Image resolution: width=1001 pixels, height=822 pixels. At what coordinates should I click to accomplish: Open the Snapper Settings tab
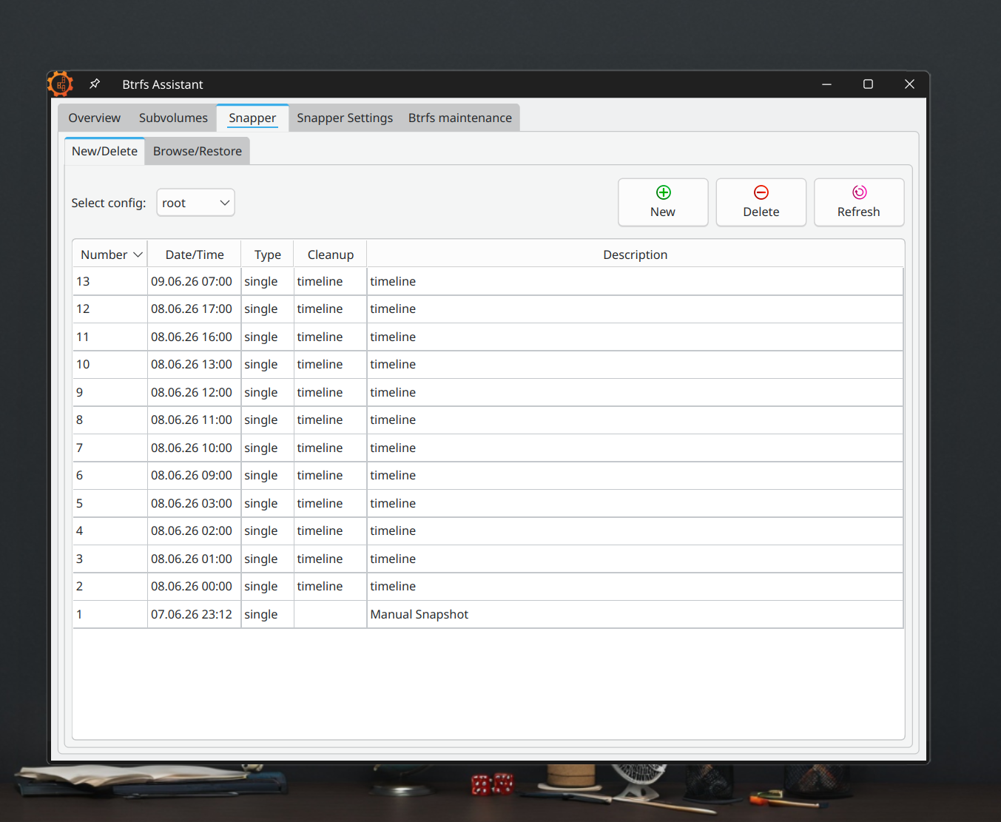click(345, 118)
